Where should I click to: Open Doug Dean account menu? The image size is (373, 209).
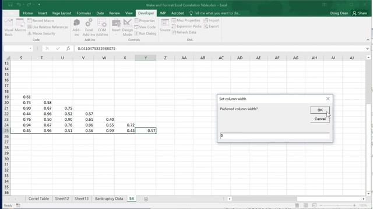click(x=339, y=13)
